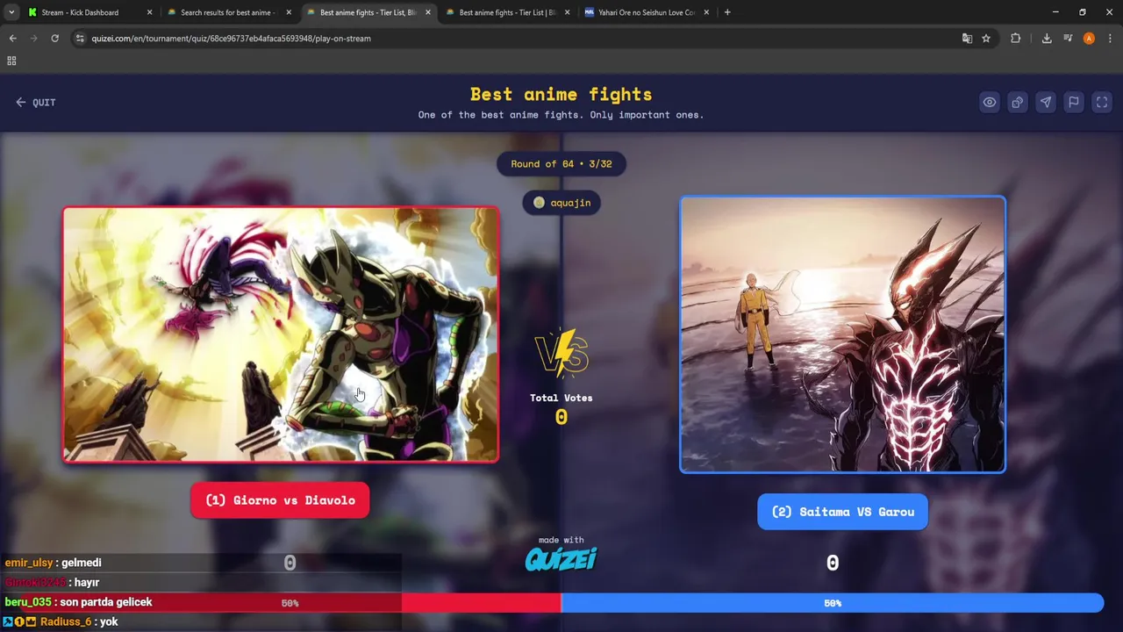
Task: Close the Yahari Ore no Seishun tab
Action: coord(706,12)
